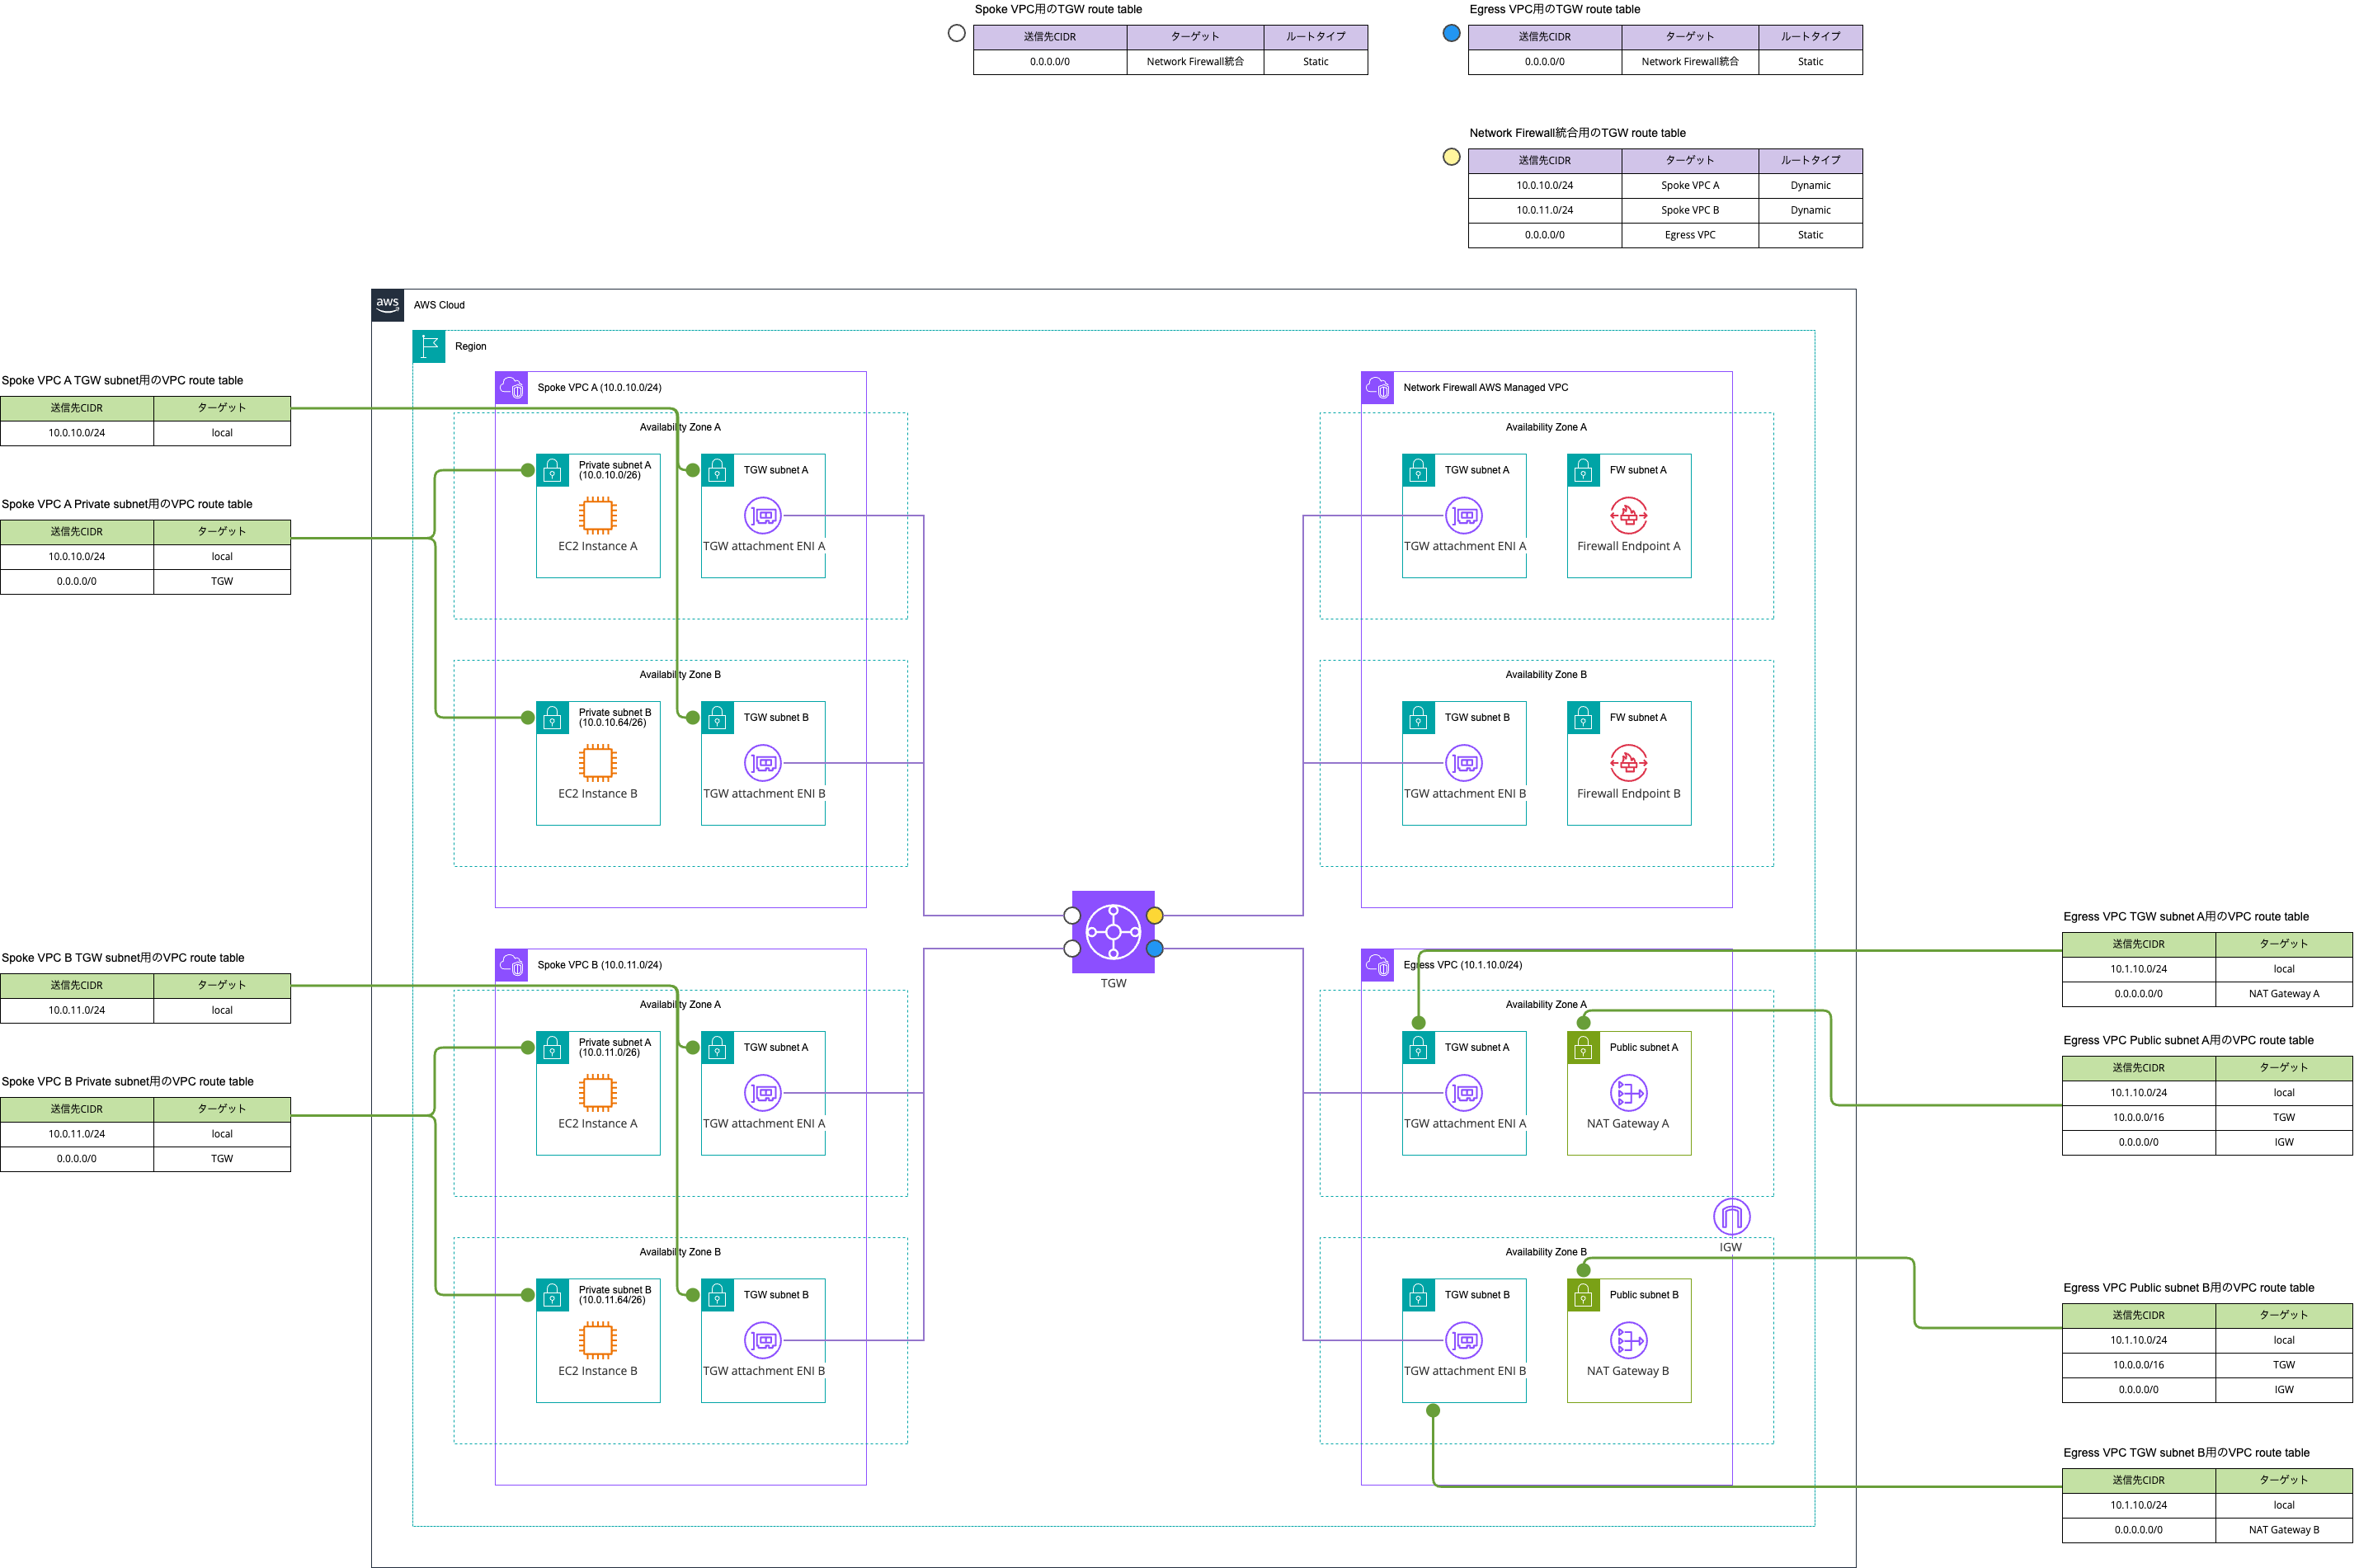Click 'Egress VPC (10.1.10.0/24)' label
This screenshot has height=1568, width=2359.
click(x=1462, y=965)
